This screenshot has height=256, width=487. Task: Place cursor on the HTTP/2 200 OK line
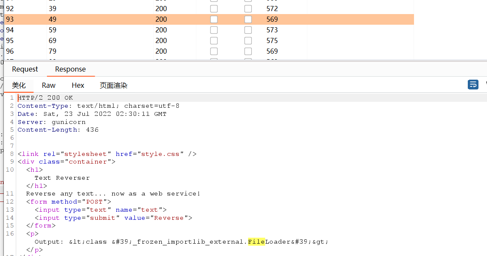coord(45,98)
